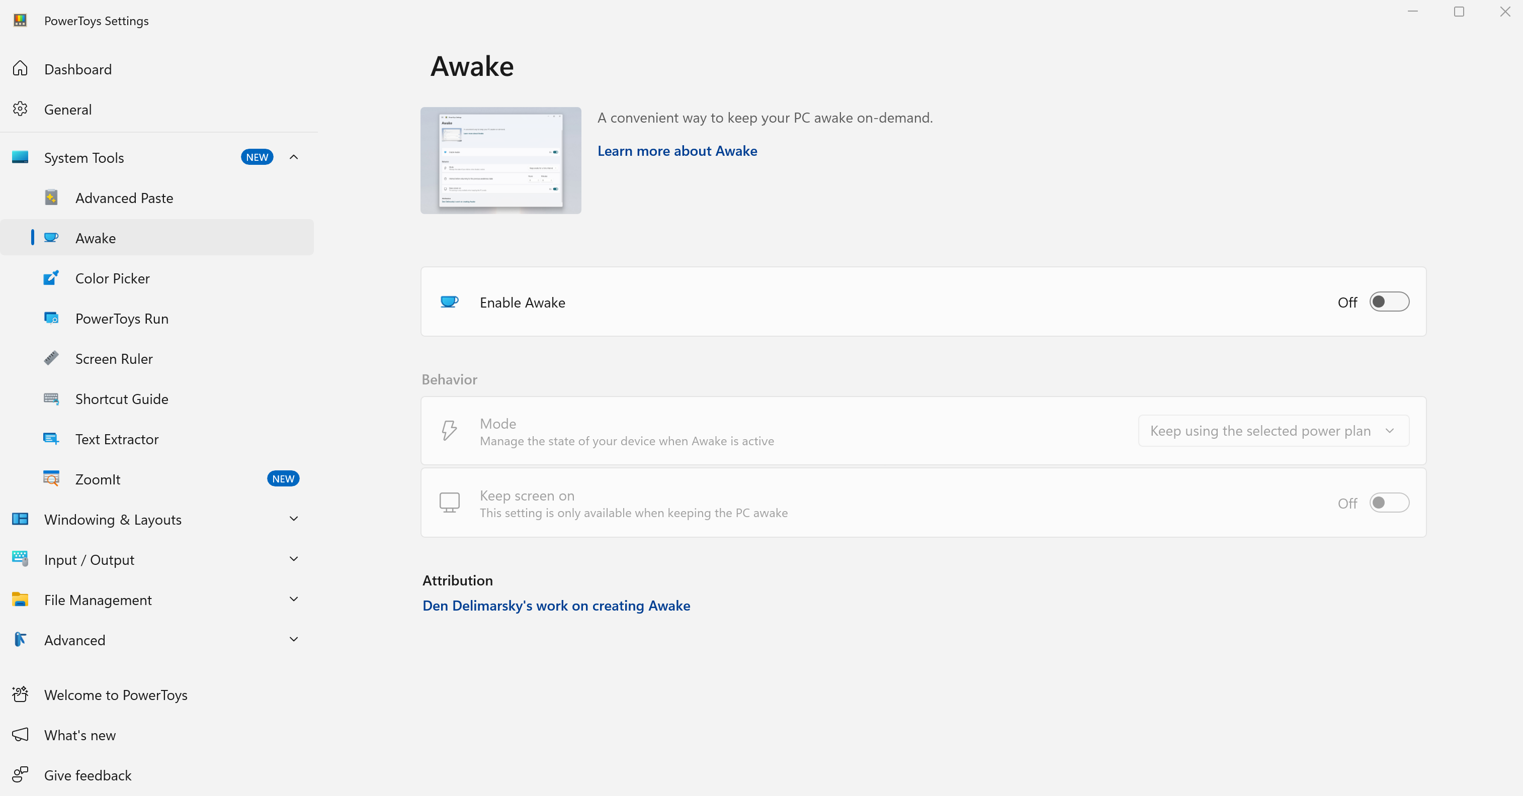
Task: Open General settings gear icon
Action: pos(20,109)
